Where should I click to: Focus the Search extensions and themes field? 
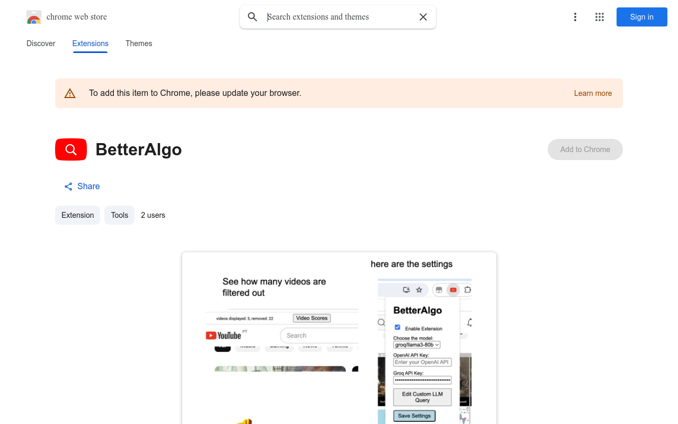click(x=339, y=17)
